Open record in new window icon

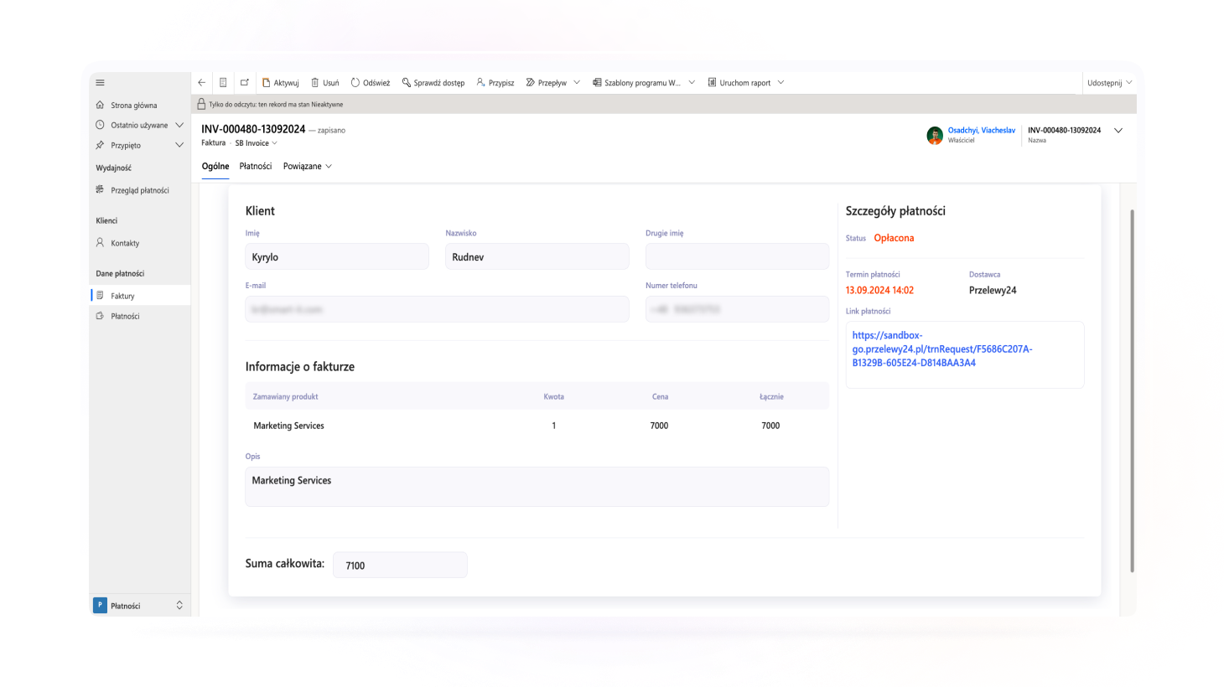(245, 83)
